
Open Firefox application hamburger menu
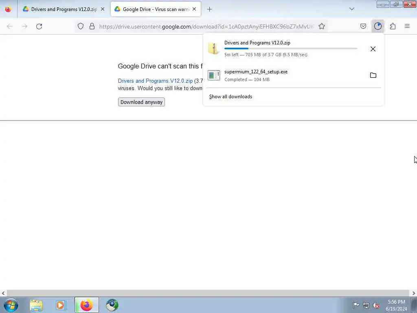coord(407,26)
